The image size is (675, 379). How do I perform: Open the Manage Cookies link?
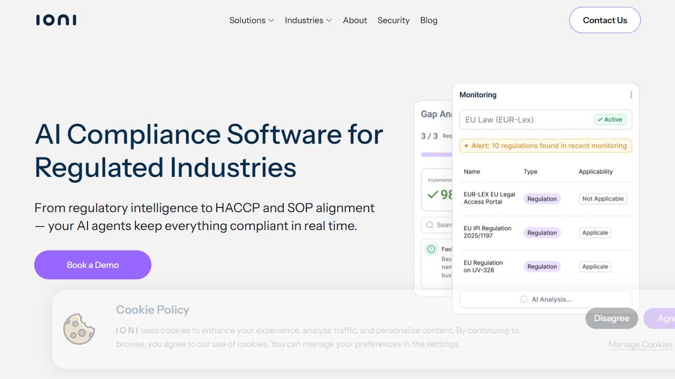point(640,345)
